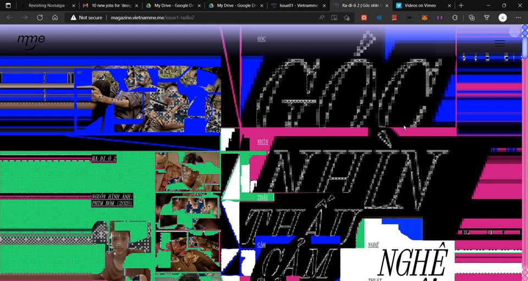Add this page to favorites
This screenshot has height=281, width=528.
point(346,18)
